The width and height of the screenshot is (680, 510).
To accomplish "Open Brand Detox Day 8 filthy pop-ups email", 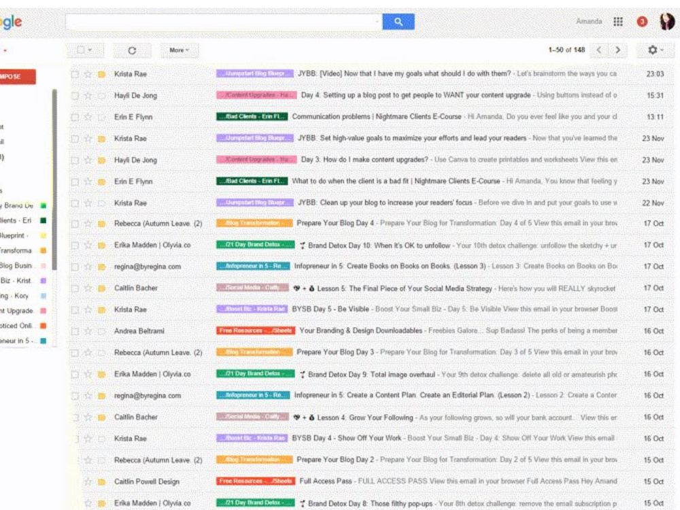I will pyautogui.click(x=370, y=503).
